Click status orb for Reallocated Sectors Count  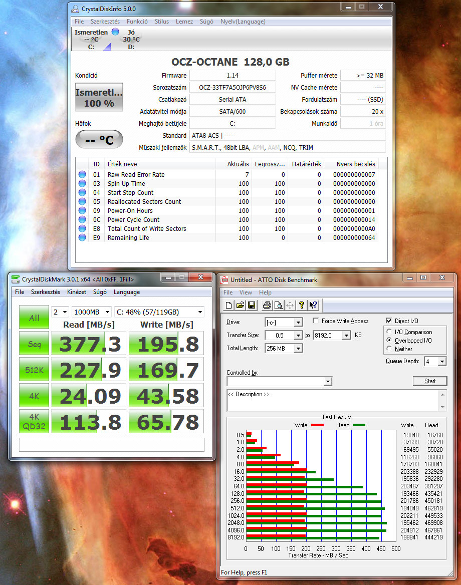click(82, 201)
